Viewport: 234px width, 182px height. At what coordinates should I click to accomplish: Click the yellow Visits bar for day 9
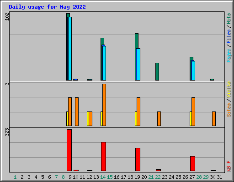pyautogui.click(x=67, y=119)
